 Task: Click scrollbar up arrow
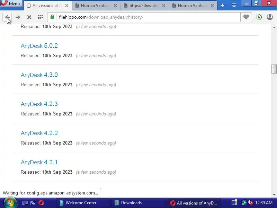coord(274,27)
